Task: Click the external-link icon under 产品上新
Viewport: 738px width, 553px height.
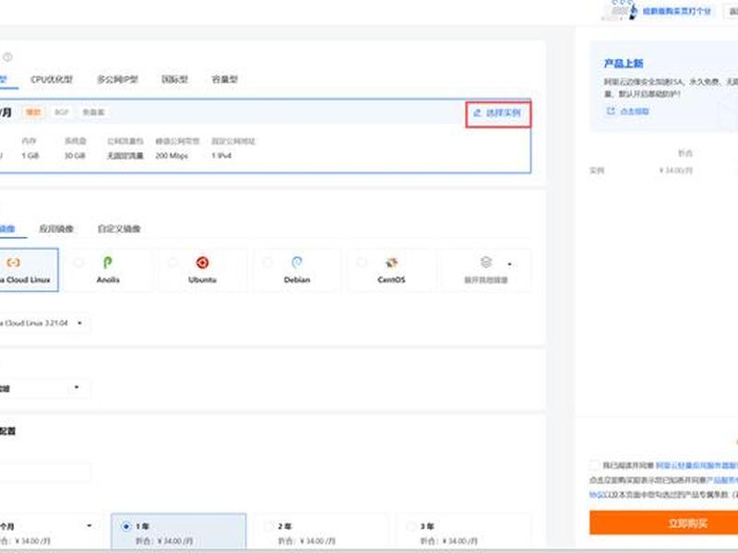Action: point(611,111)
